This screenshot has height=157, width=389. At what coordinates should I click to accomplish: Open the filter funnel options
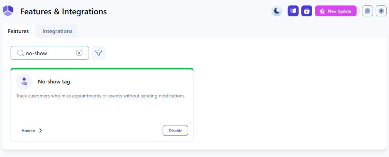pyautogui.click(x=98, y=53)
